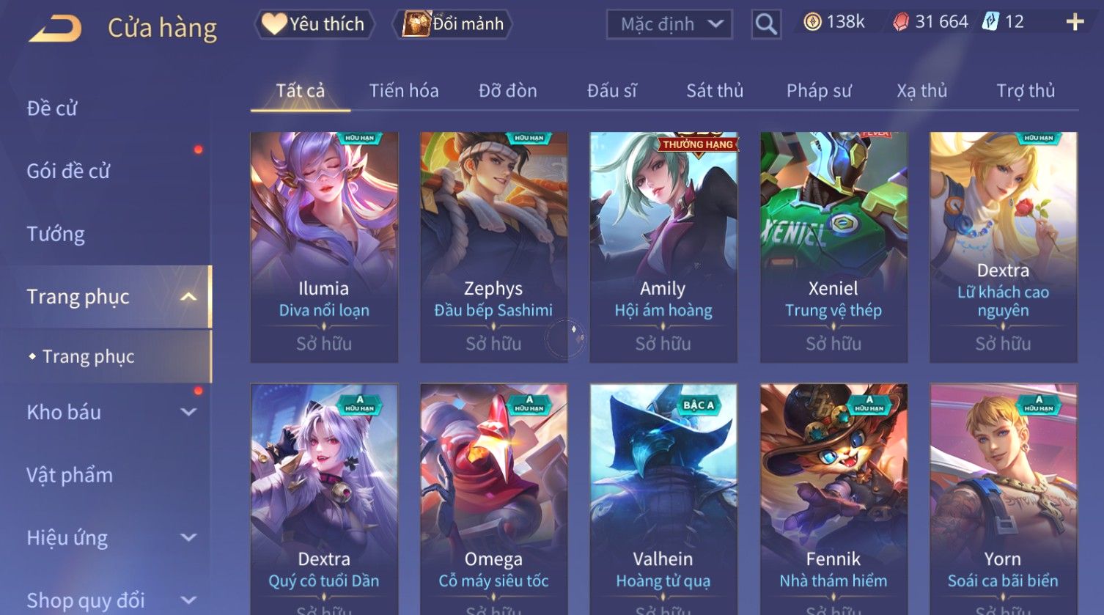Click the blue voucher ticket icon
The image size is (1104, 615).
coord(990,22)
